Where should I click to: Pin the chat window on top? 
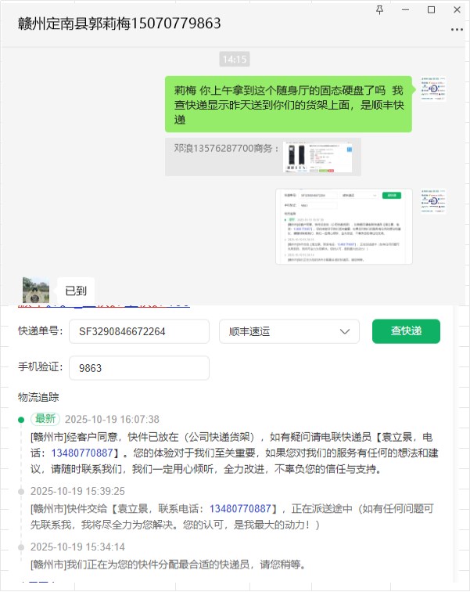click(379, 10)
